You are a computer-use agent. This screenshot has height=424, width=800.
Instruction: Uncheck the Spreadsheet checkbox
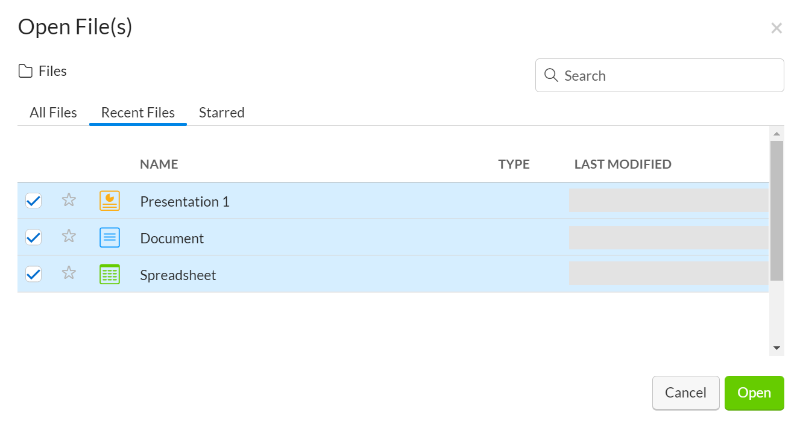point(34,275)
